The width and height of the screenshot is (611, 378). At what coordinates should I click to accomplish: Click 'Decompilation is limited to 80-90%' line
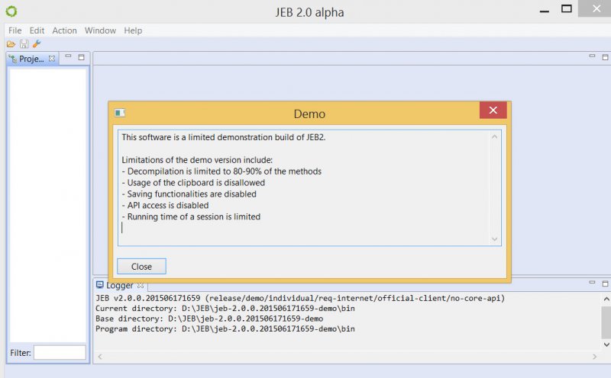point(221,171)
